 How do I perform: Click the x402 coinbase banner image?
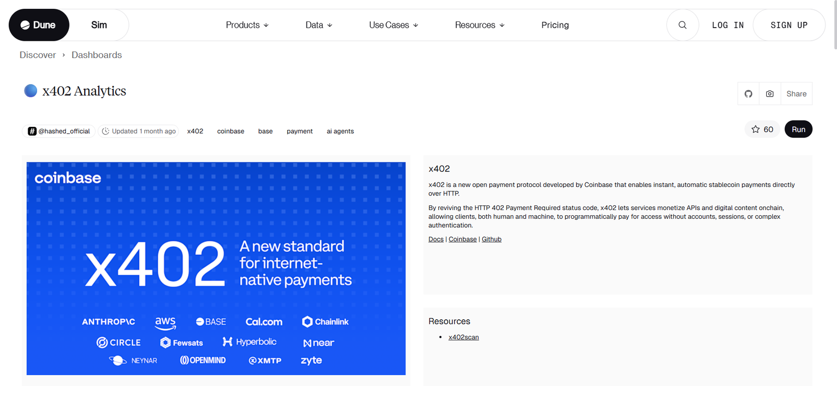216,268
